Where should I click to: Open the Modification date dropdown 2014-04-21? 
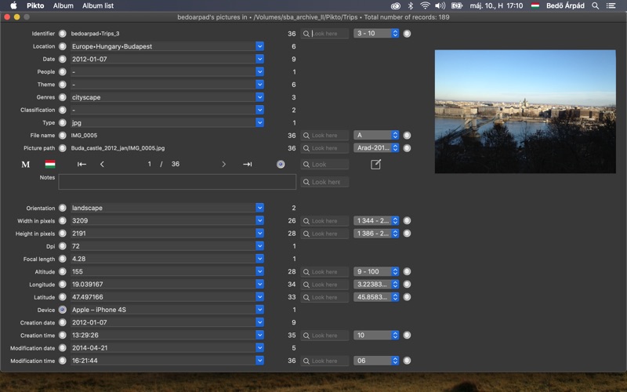[259, 347]
